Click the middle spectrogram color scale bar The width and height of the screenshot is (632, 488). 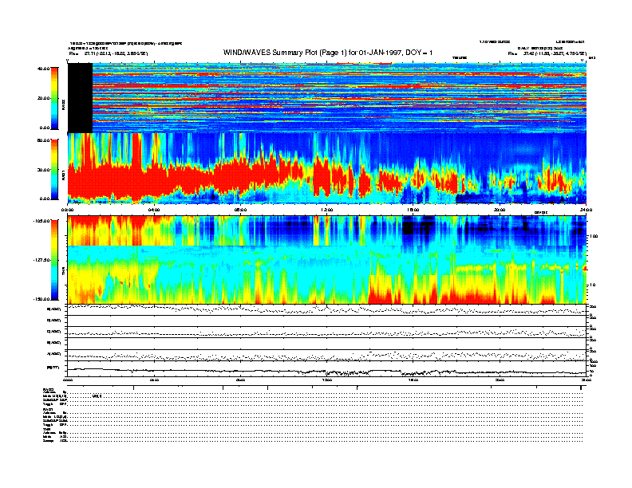pos(54,170)
